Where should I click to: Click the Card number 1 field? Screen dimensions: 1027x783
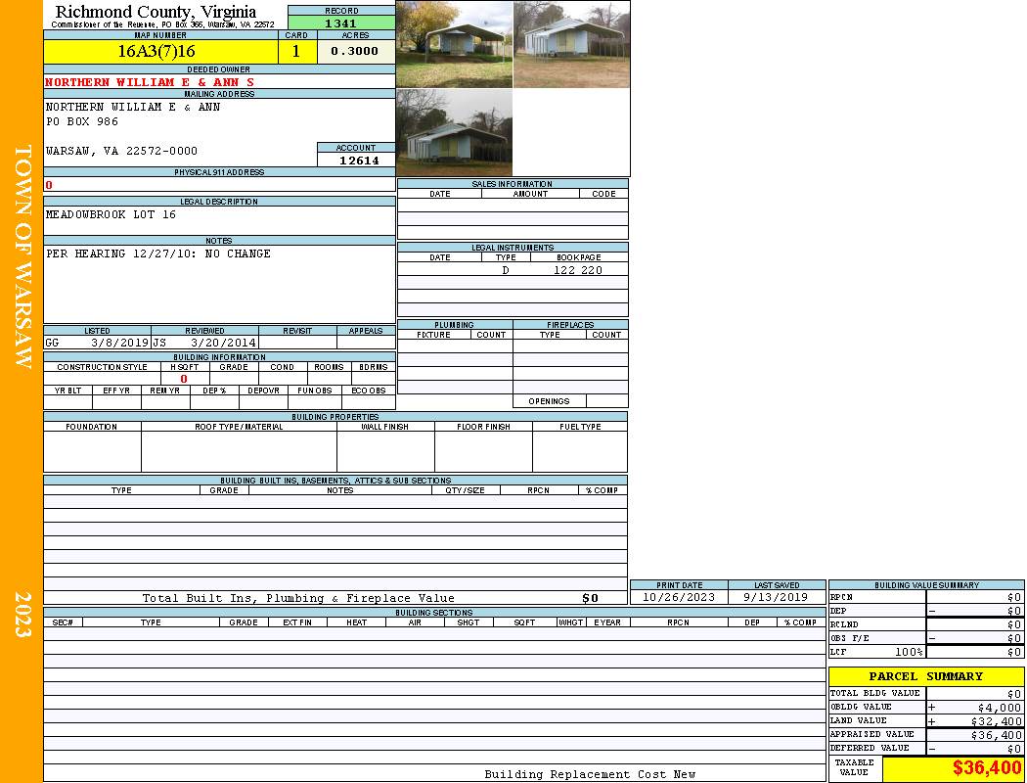pyautogui.click(x=296, y=52)
